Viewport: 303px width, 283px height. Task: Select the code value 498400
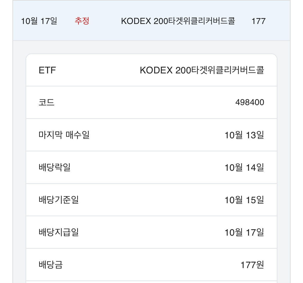(x=250, y=102)
